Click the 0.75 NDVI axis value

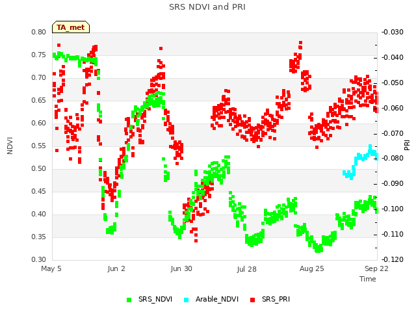pos(39,55)
